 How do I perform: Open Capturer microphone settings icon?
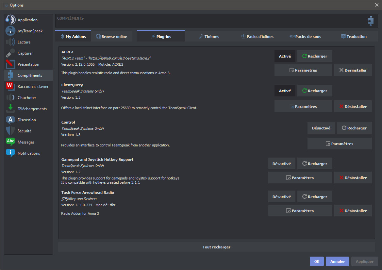click(10, 53)
